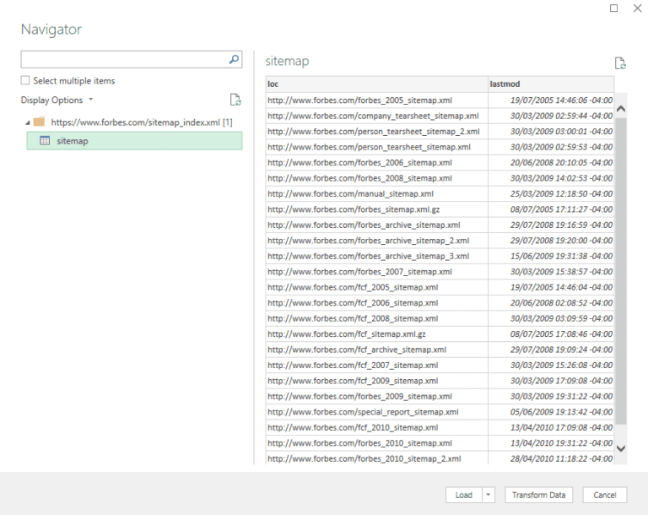Click the fcf_2009_sitemap.xml cell

[x=376, y=381]
